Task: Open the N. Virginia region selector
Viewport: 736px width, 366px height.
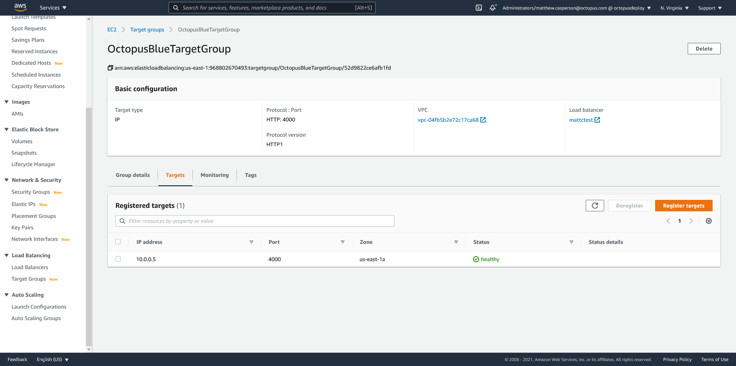Action: (x=674, y=8)
